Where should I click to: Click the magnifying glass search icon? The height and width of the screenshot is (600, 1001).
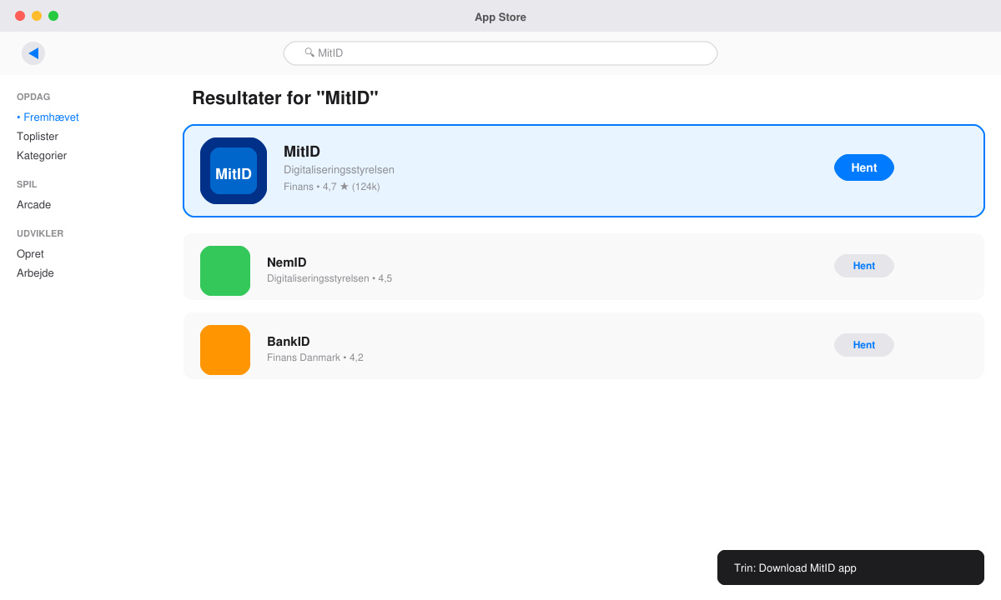click(309, 52)
